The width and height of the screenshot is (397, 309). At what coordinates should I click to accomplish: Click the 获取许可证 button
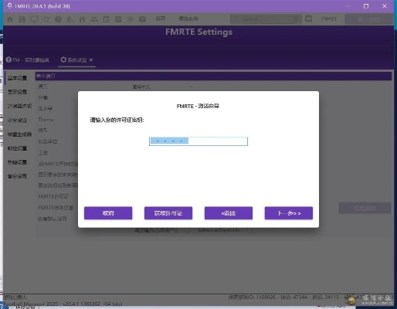(168, 213)
